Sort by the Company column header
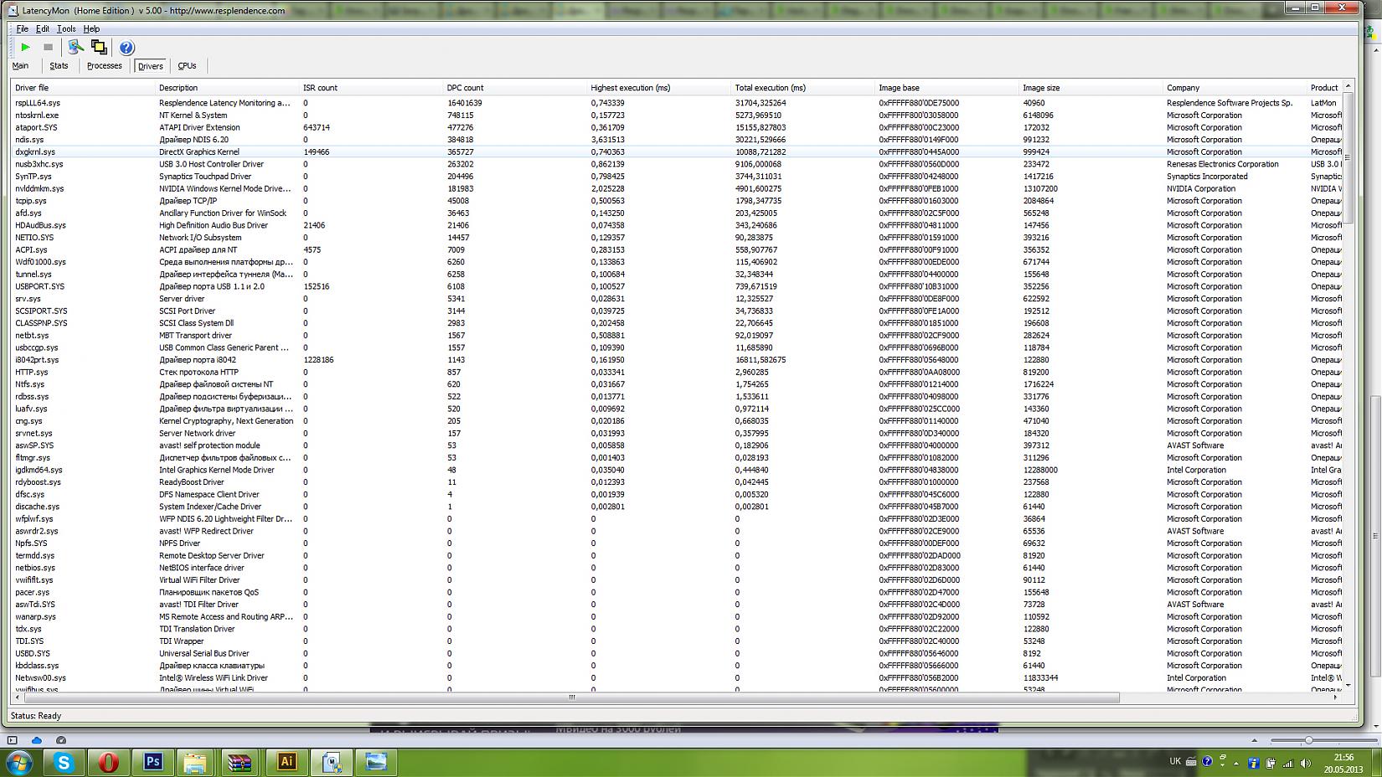Screen dimensions: 1382x777 click(x=1236, y=87)
